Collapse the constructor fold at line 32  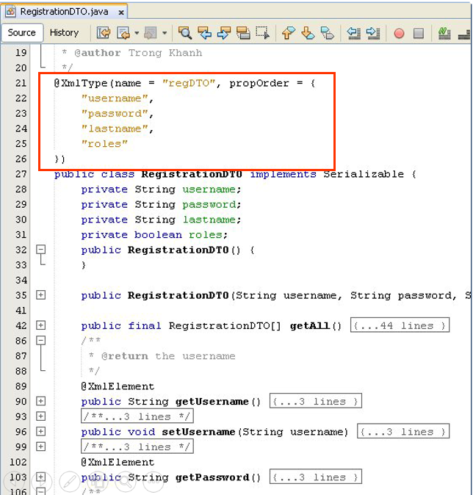click(40, 250)
